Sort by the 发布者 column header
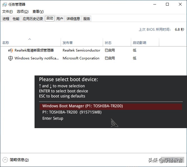The image size is (187, 167). [x=82, y=42]
